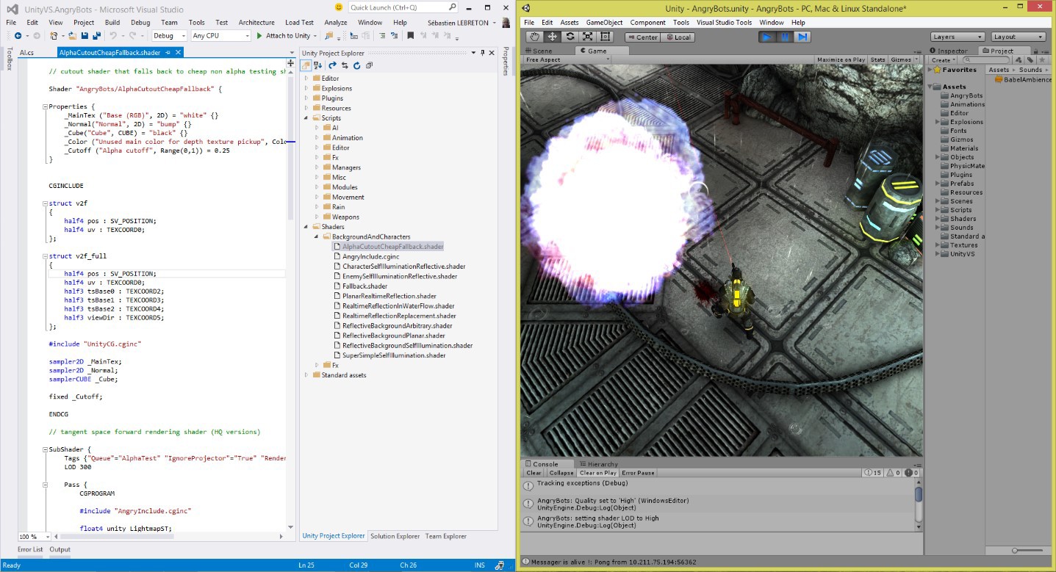Click Unity Pause button

[786, 37]
